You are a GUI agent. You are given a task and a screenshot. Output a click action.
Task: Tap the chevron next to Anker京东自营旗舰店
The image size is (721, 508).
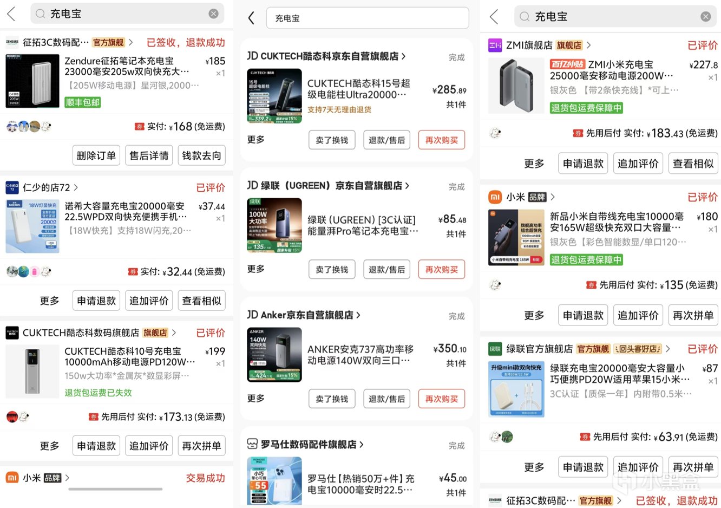pos(358,315)
